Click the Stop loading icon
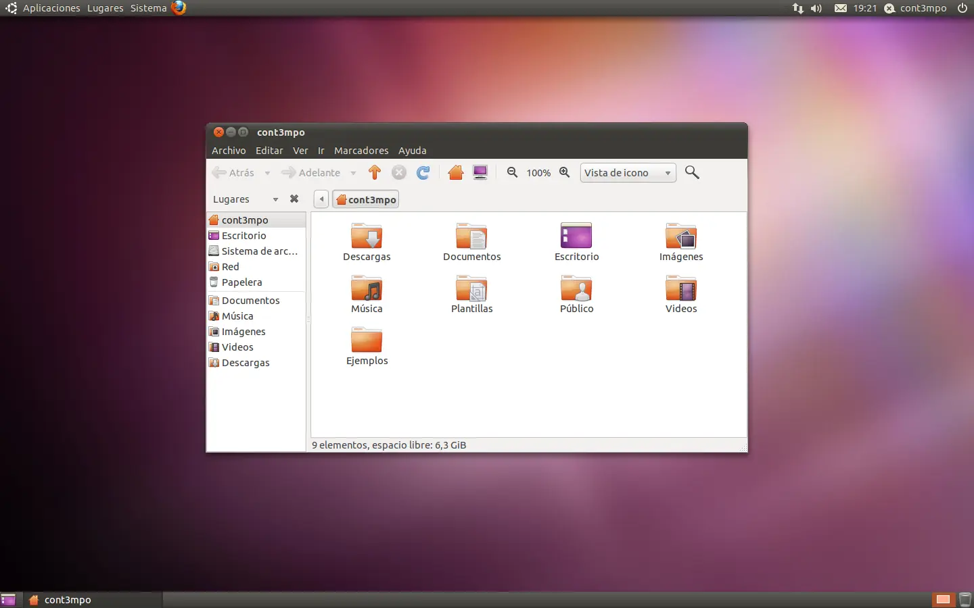The height and width of the screenshot is (608, 974). [399, 172]
